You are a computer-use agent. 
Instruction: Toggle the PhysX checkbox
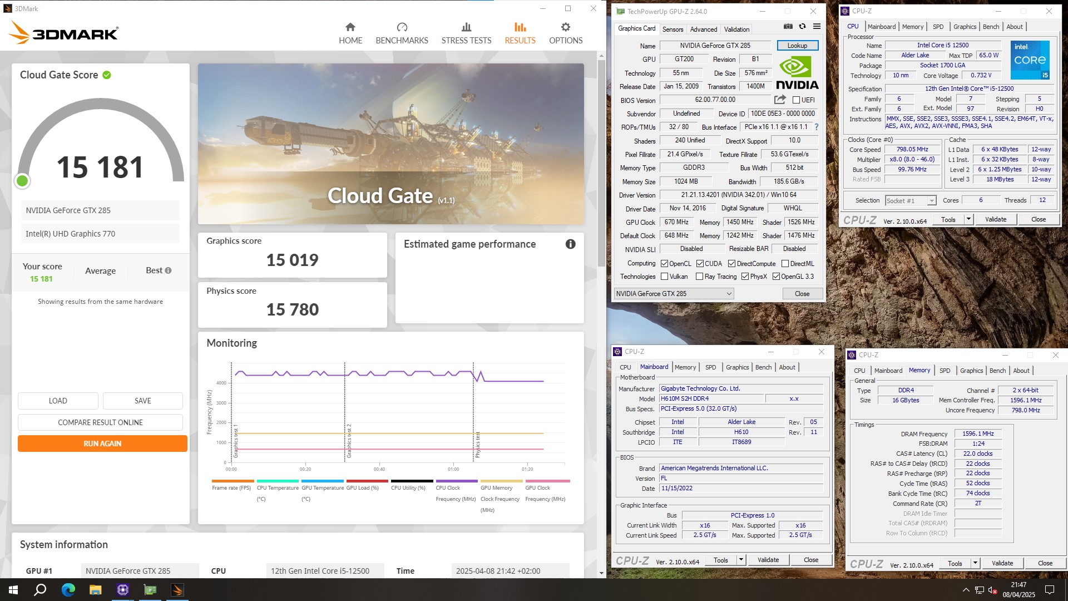click(x=745, y=277)
